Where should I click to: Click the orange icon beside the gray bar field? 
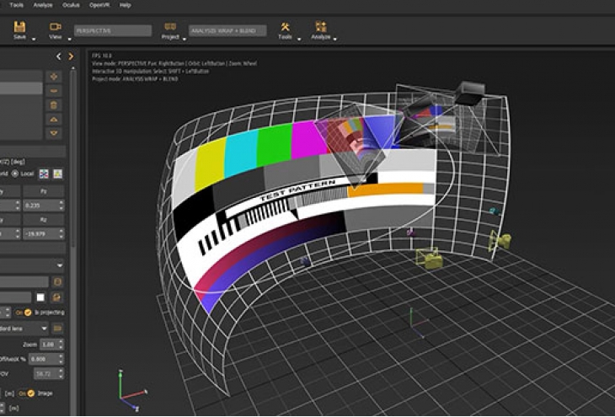[x=57, y=281]
